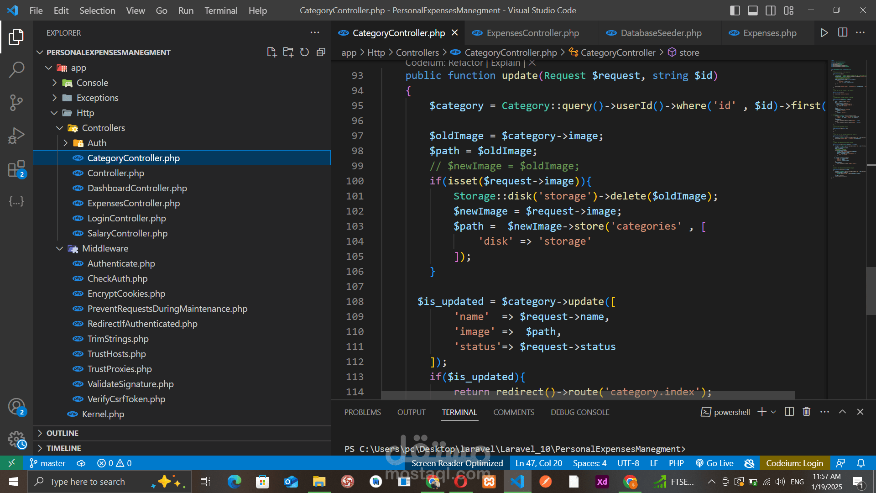876x493 pixels.
Task: Toggle bottom panel layout button
Action: coord(753,10)
